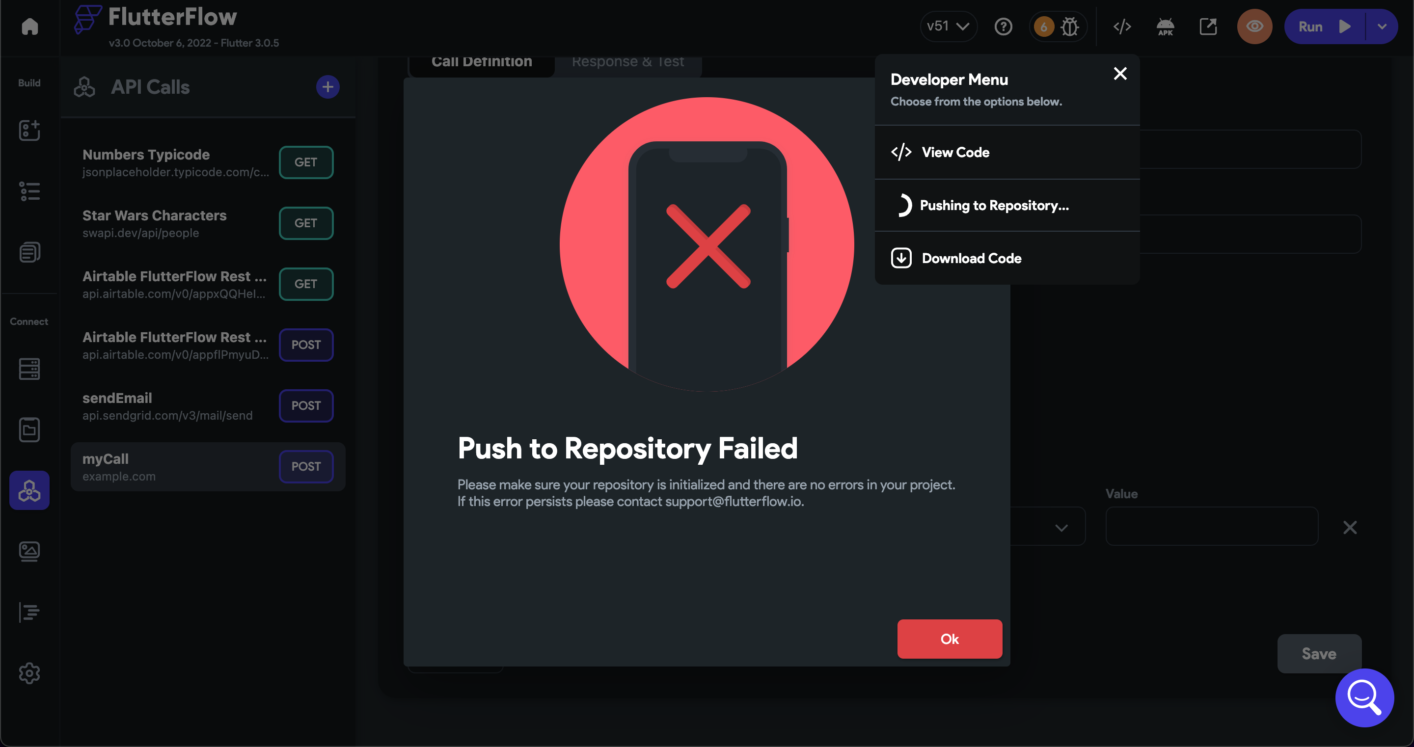1414x747 pixels.
Task: Open the View Code panel from top toolbar
Action: 1122,27
